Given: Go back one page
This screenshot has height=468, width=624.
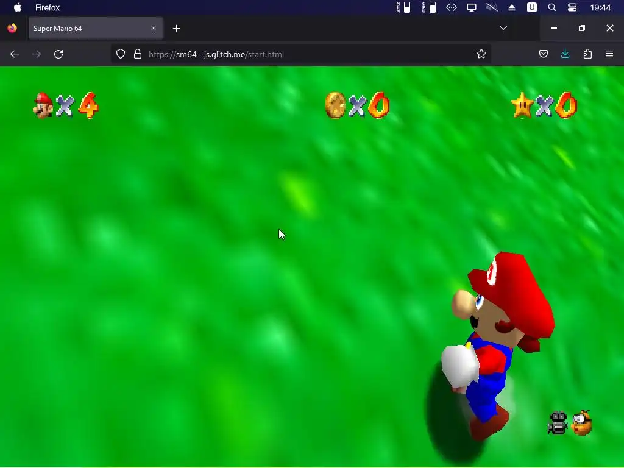Looking at the screenshot, I should 15,54.
